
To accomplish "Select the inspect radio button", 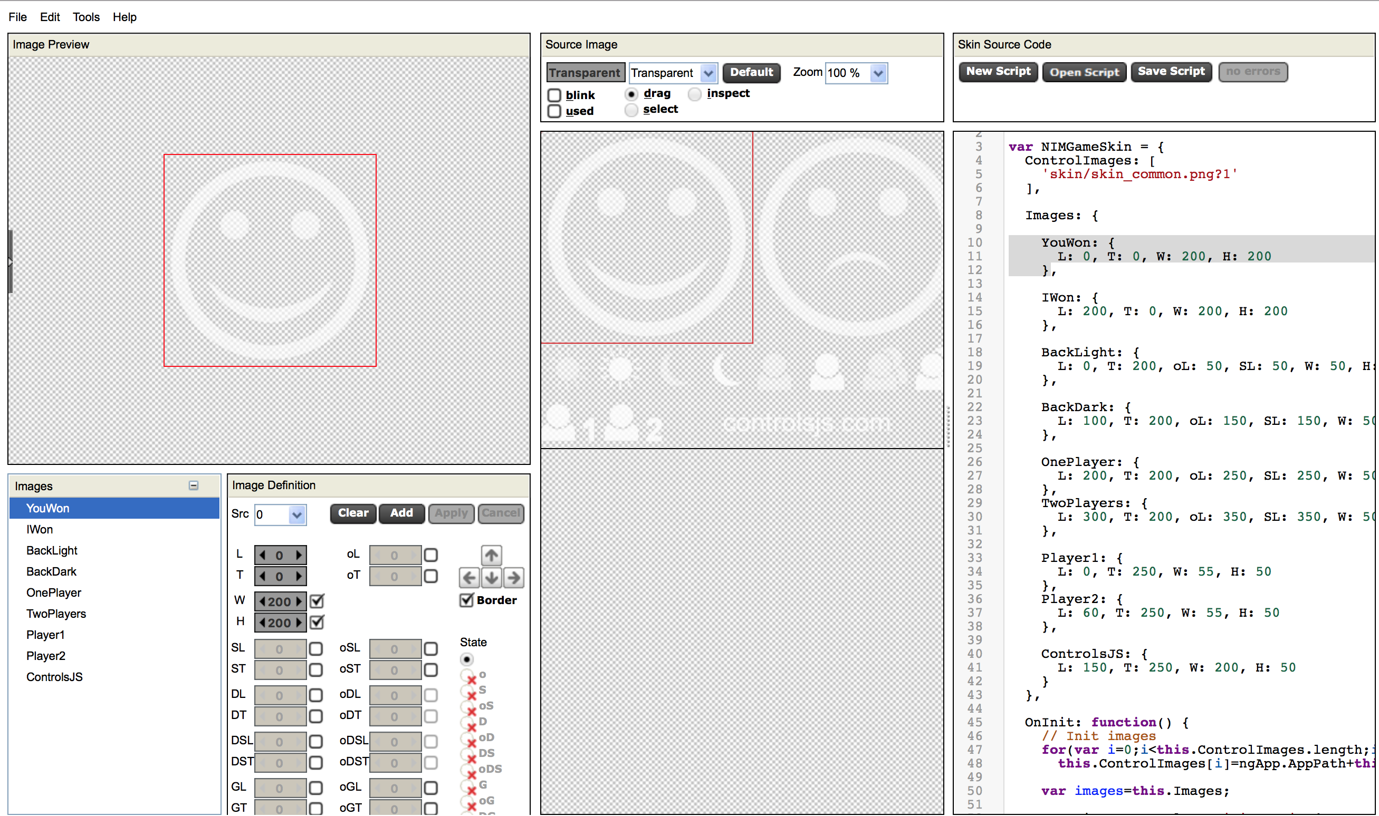I will click(x=695, y=94).
